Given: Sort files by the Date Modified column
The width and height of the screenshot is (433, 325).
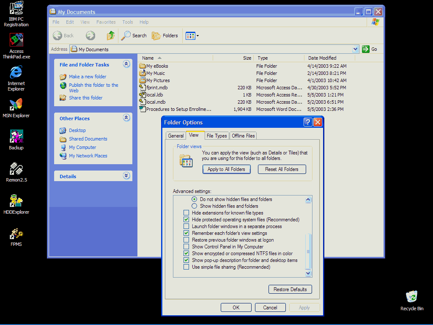Looking at the screenshot, I should pos(329,58).
